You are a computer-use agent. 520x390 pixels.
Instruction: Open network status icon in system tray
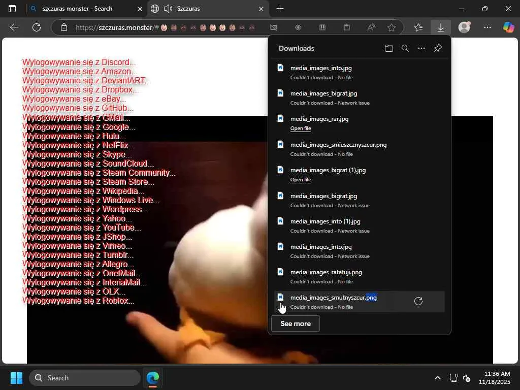point(453,378)
